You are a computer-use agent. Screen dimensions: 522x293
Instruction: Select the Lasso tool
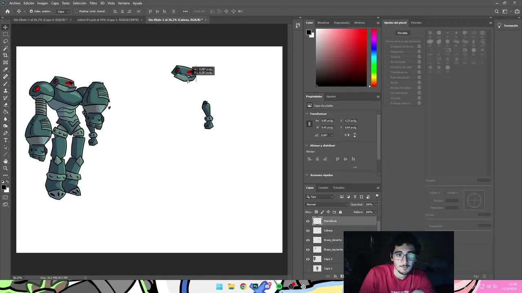pyautogui.click(x=6, y=41)
